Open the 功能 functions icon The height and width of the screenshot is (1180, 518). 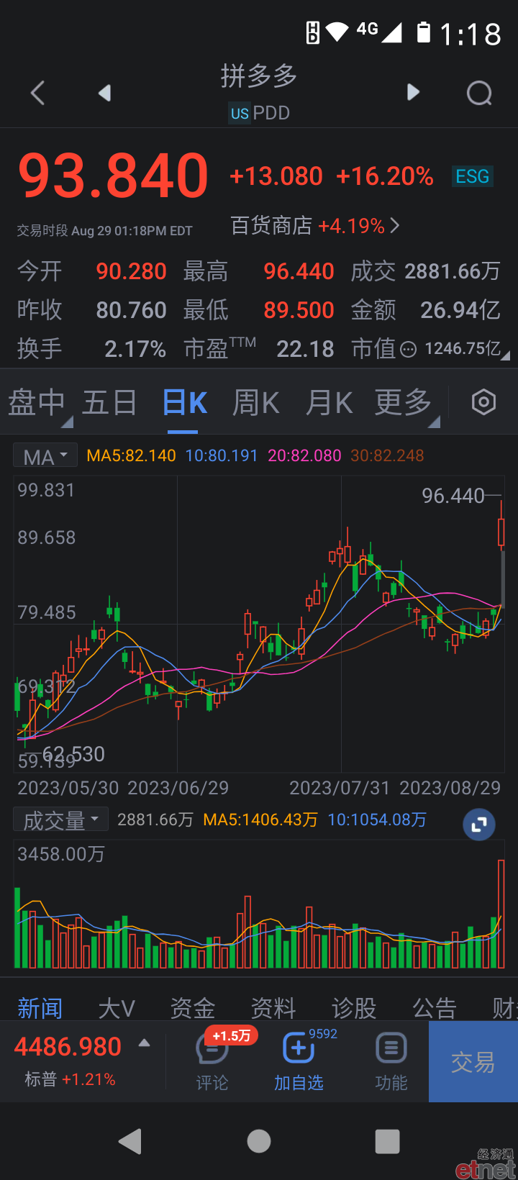(391, 1062)
